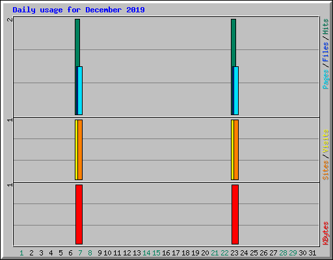Select day 17 on the date axis

tap(176, 253)
